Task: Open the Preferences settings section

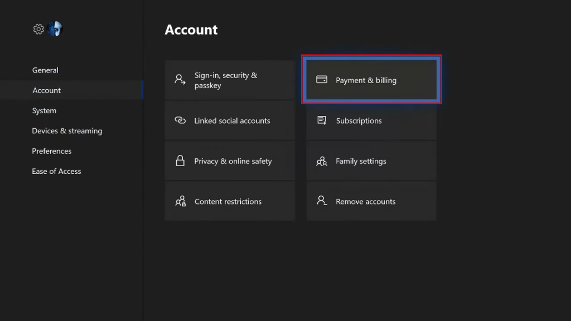Action: click(51, 150)
